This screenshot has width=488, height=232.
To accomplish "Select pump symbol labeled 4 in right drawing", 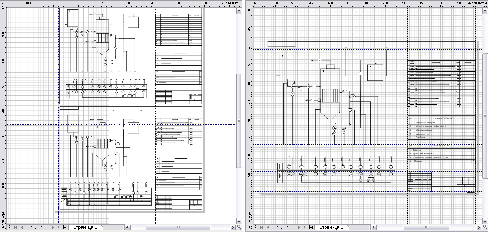I will point(334,128).
